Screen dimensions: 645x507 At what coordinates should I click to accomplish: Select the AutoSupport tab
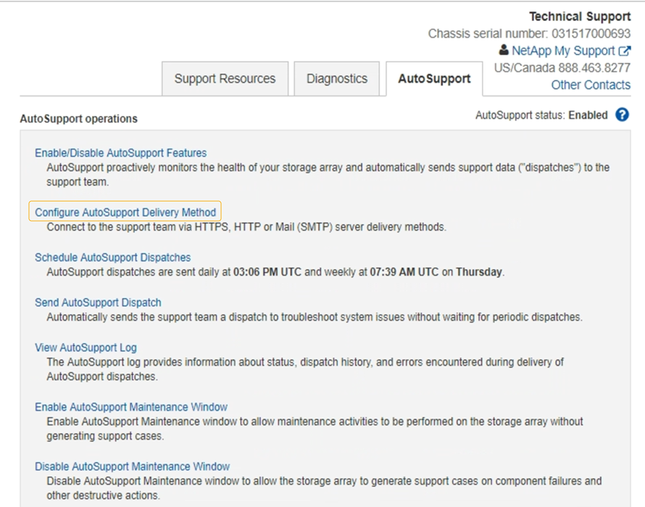(433, 80)
